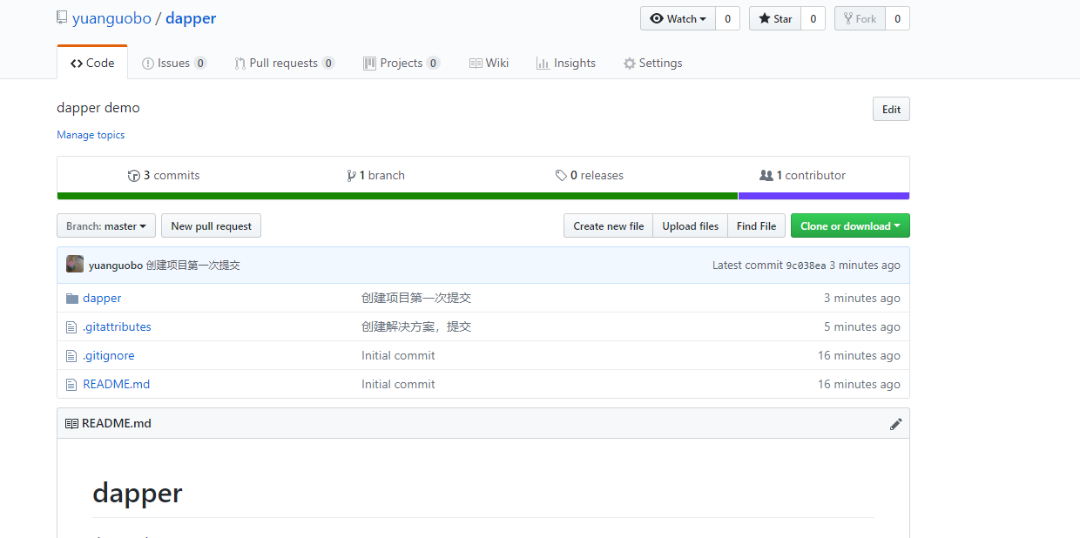Viewport: 1080px width, 538px height.
Task: Click the dapper folder icon
Action: 72,298
